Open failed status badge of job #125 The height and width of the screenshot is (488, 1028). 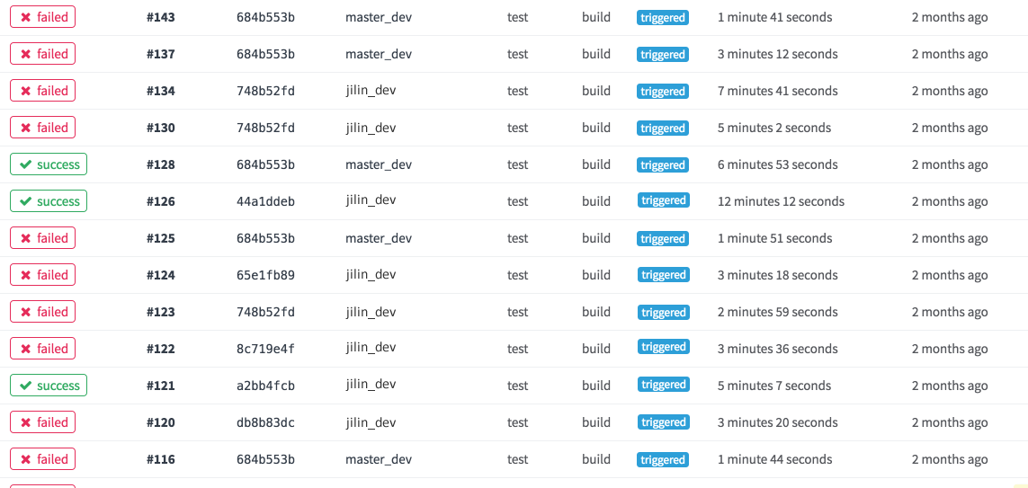[x=42, y=238]
